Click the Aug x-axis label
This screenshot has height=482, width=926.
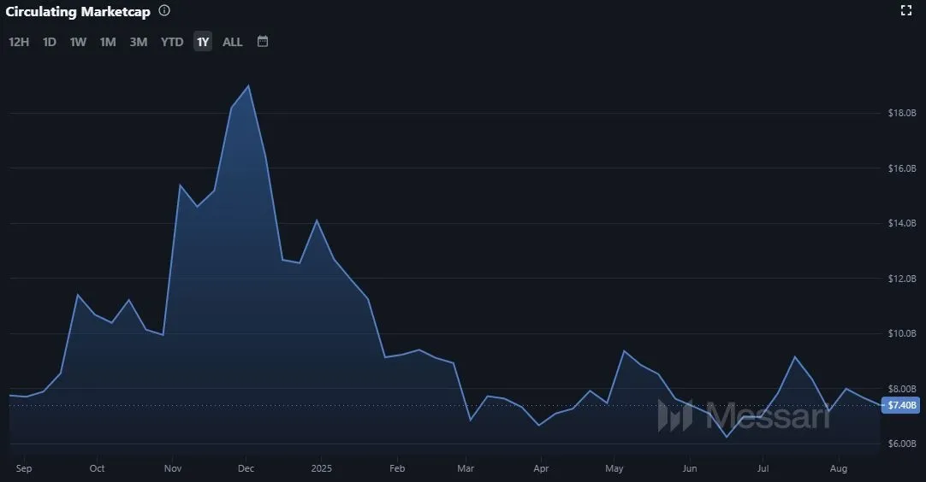tap(839, 468)
